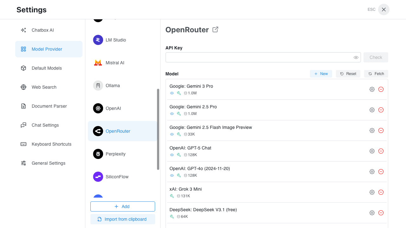This screenshot has width=406, height=228.
Task: Open the Keyboard Shortcuts section
Action: [51, 144]
